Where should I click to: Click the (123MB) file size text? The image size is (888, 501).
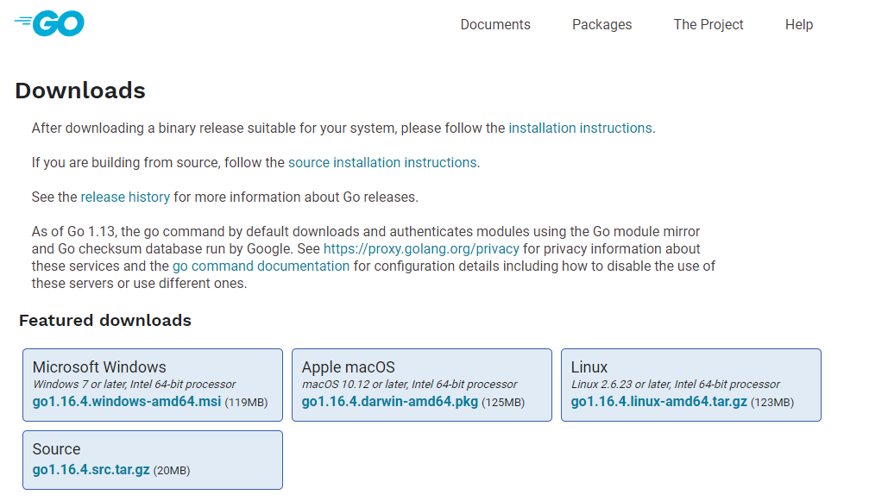click(x=772, y=403)
